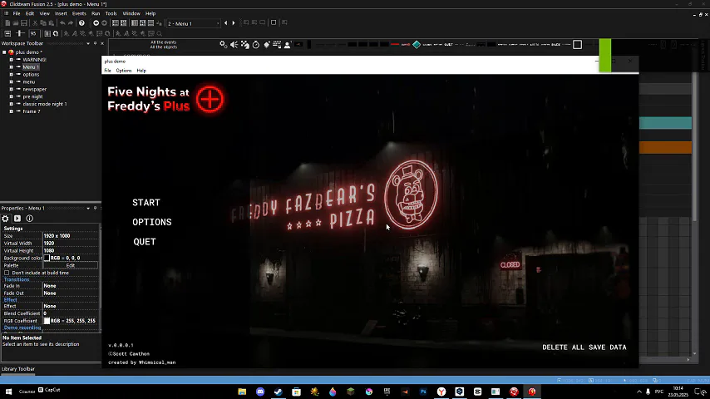Click the System gears object icon

224,44
